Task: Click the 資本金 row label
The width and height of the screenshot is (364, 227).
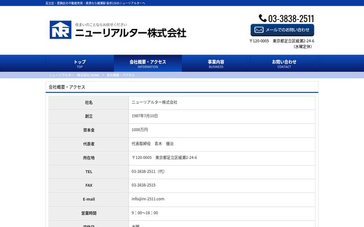Action: pos(89,130)
